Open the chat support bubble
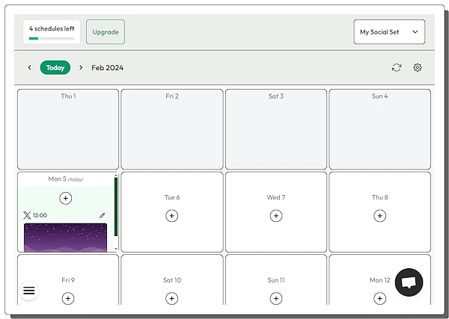 pos(409,282)
